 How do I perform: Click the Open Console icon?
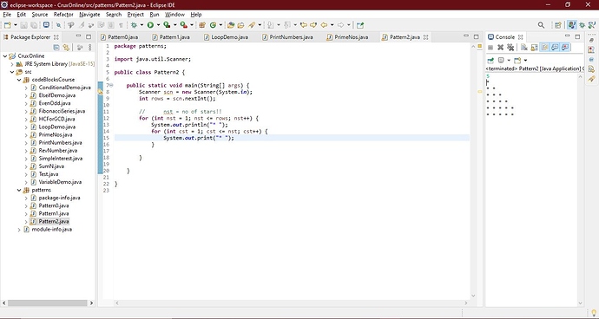517,61
